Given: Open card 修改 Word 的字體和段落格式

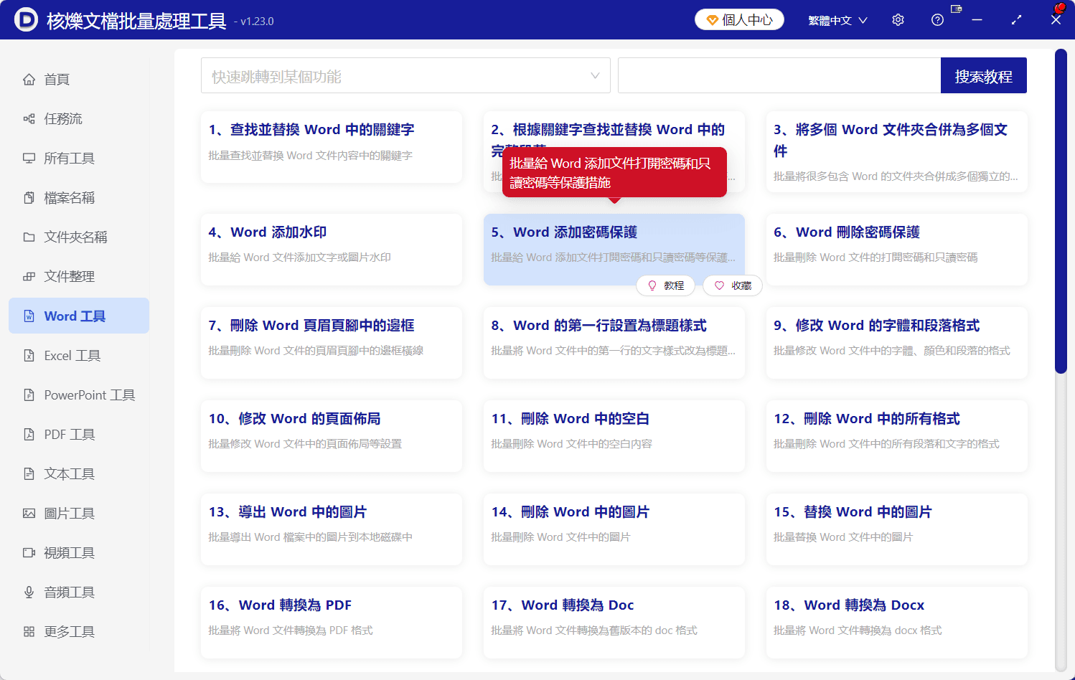Looking at the screenshot, I should click(897, 343).
